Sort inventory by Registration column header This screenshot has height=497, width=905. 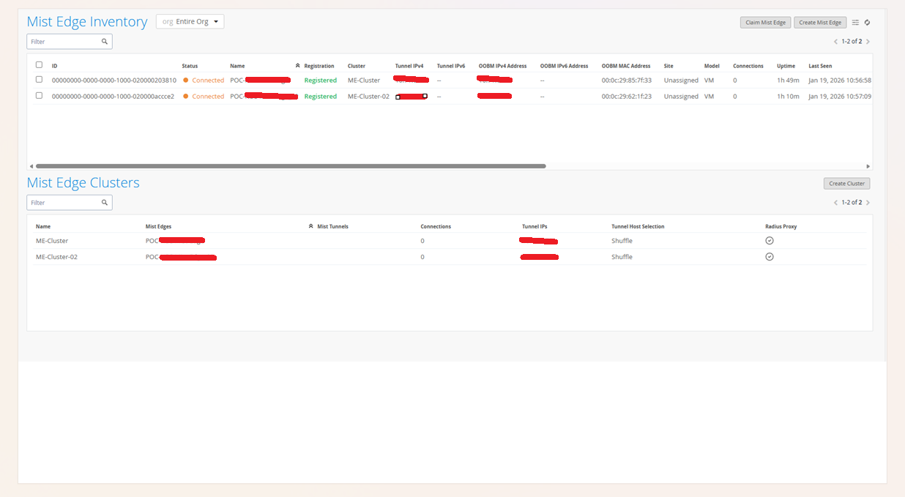[x=319, y=66]
